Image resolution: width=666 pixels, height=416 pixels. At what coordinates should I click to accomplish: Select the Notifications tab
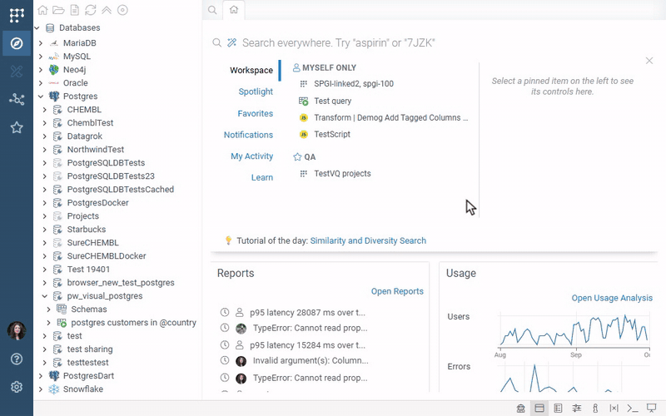coord(248,135)
